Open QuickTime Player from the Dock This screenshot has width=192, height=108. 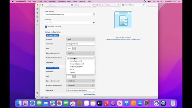click(163, 103)
